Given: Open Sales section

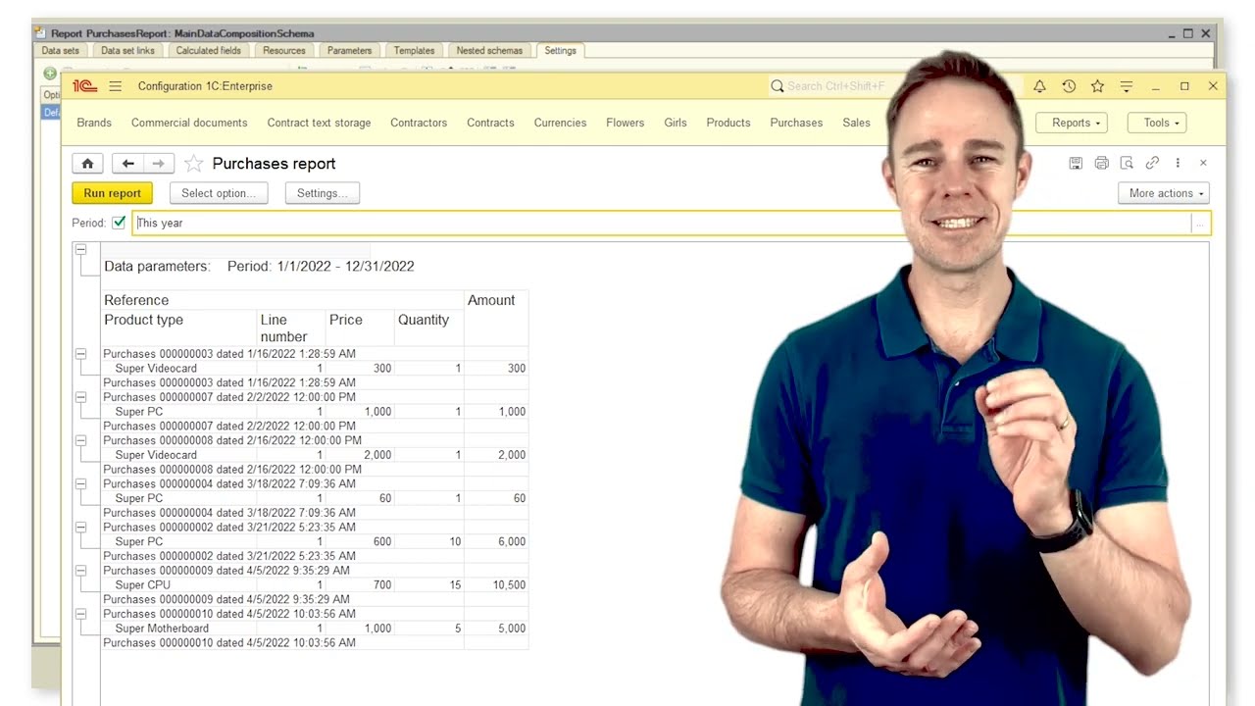Looking at the screenshot, I should (x=856, y=123).
